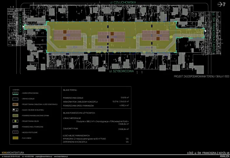Click the Powierzchnie Utwardzone legend symbol
This screenshot has height=158, width=230.
pos(16,127)
